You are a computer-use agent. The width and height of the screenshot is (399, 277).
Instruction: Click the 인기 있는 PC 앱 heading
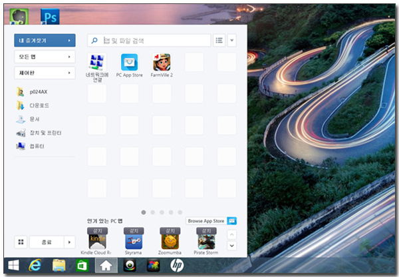click(105, 221)
